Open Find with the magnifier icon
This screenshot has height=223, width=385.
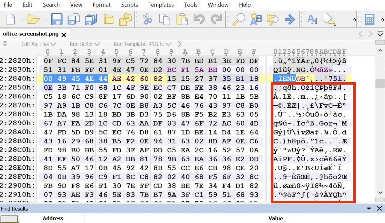click(x=239, y=19)
